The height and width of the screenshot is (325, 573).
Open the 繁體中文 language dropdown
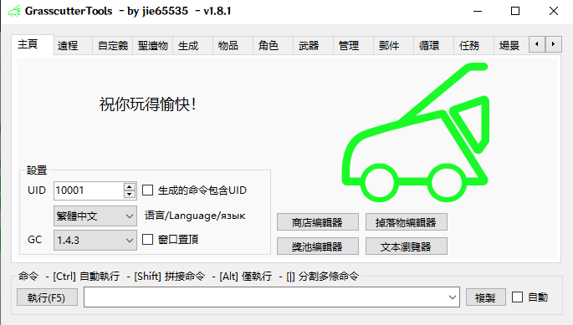pyautogui.click(x=95, y=216)
